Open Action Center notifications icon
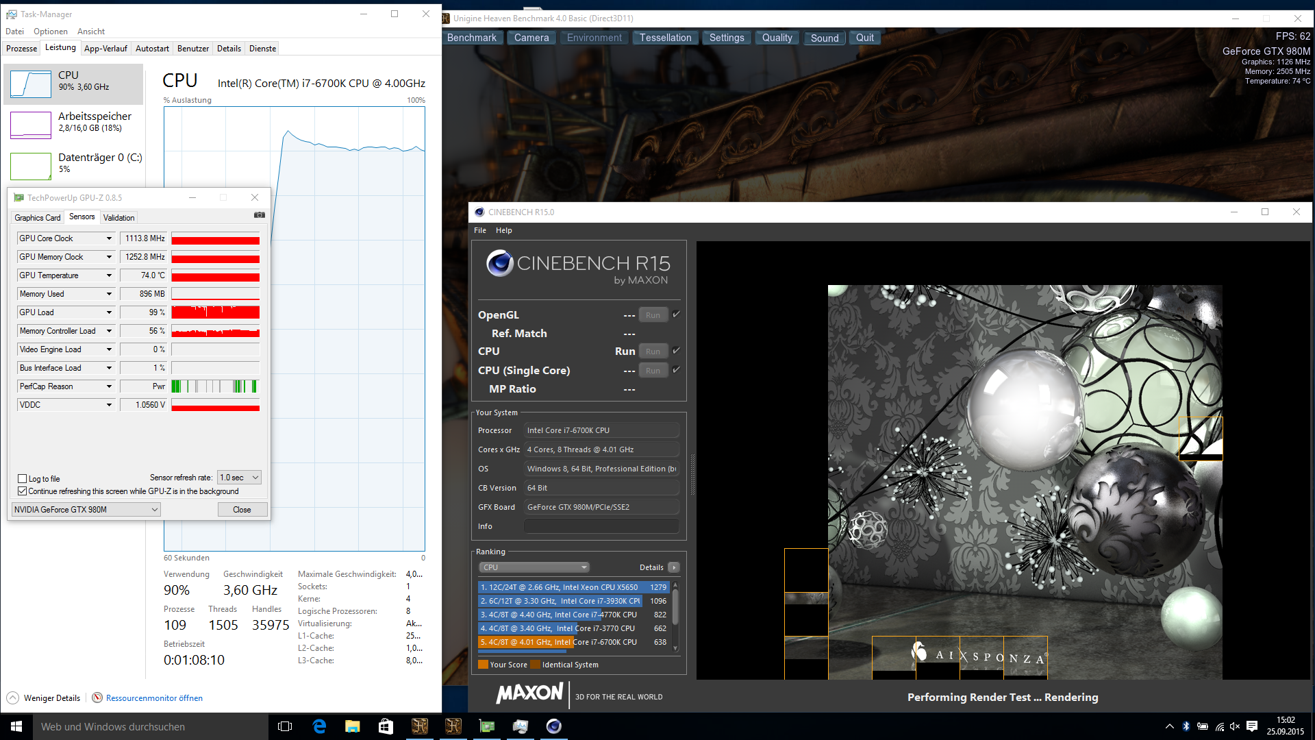 (x=1252, y=726)
